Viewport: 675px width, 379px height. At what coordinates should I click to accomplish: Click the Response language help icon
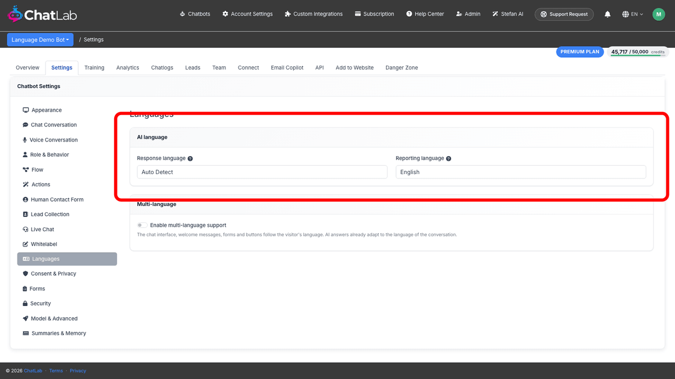pos(190,158)
